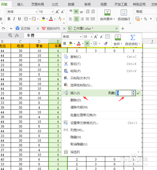
Task: Increase indent in ribbon
Action: click(93, 11)
